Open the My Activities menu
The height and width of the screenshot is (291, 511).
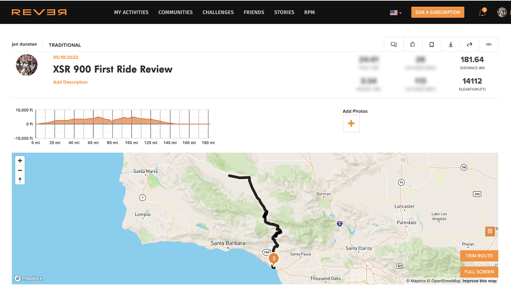point(131,12)
